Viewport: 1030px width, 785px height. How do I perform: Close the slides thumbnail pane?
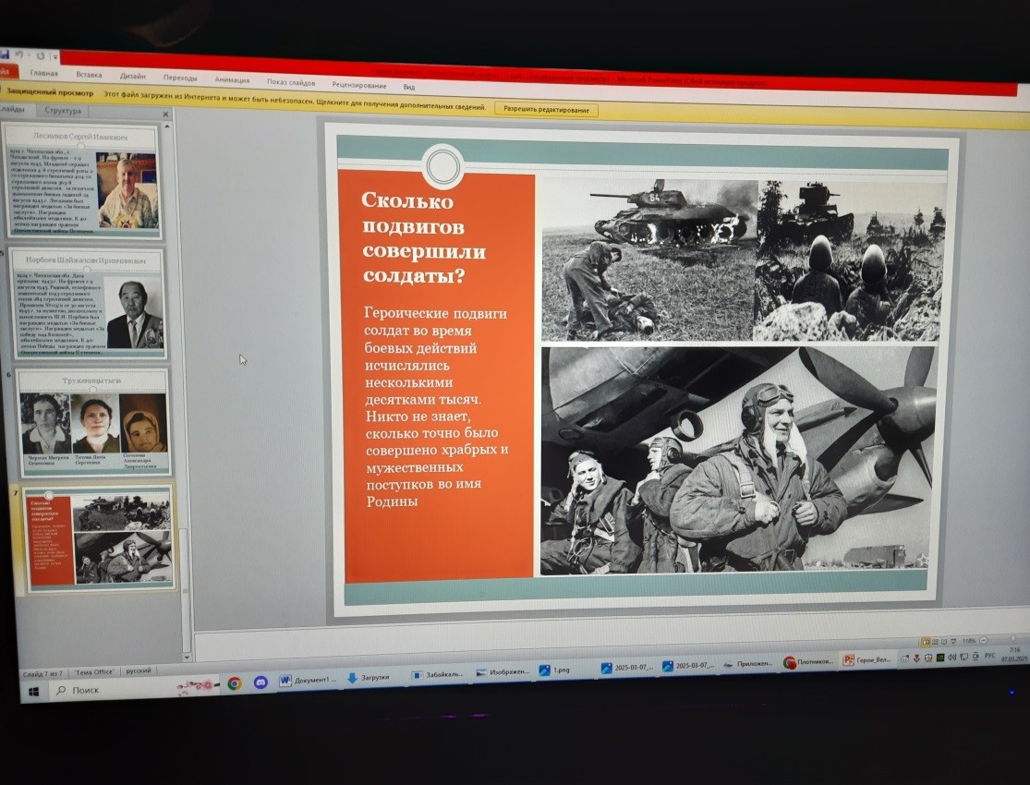coord(165,115)
